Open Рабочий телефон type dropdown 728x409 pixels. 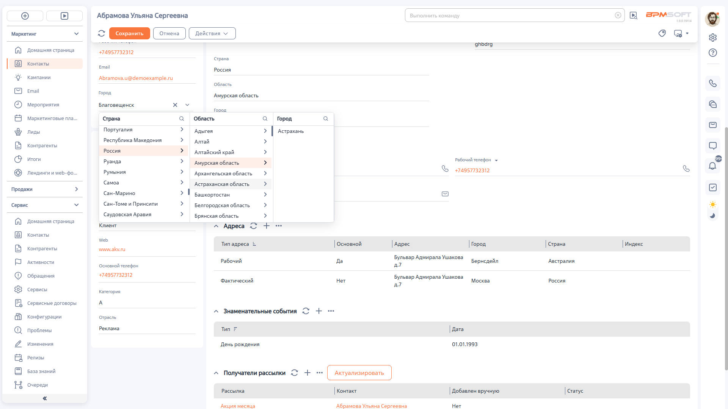496,160
